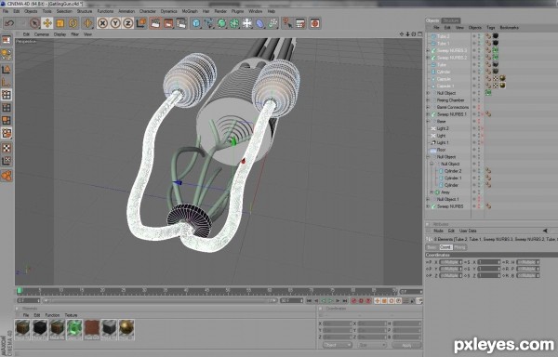Open the Render Settings icon

click(x=181, y=23)
